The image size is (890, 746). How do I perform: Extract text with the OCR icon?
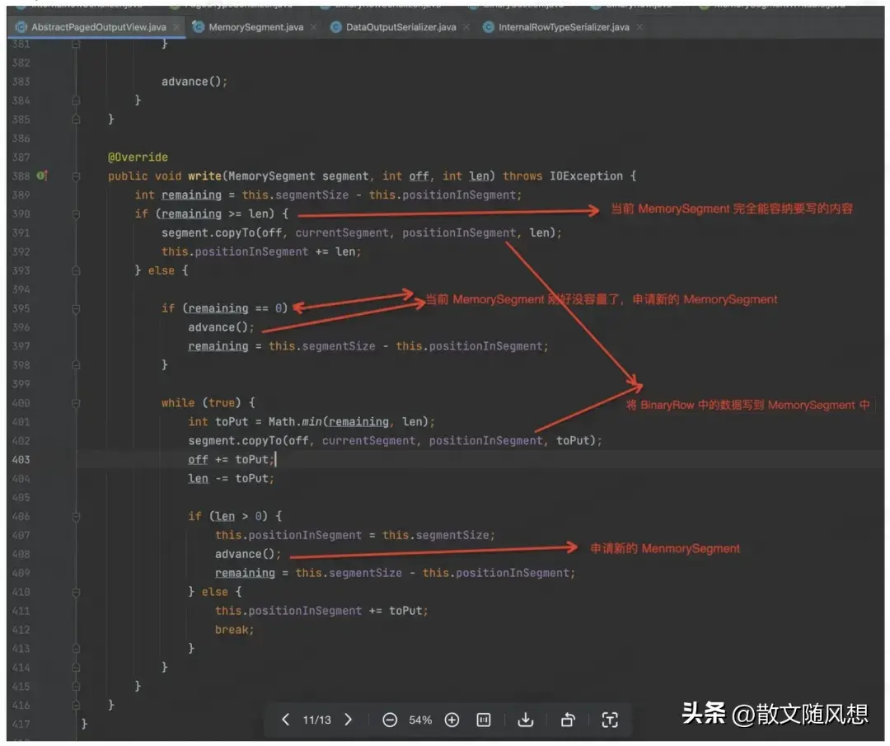pyautogui.click(x=610, y=720)
